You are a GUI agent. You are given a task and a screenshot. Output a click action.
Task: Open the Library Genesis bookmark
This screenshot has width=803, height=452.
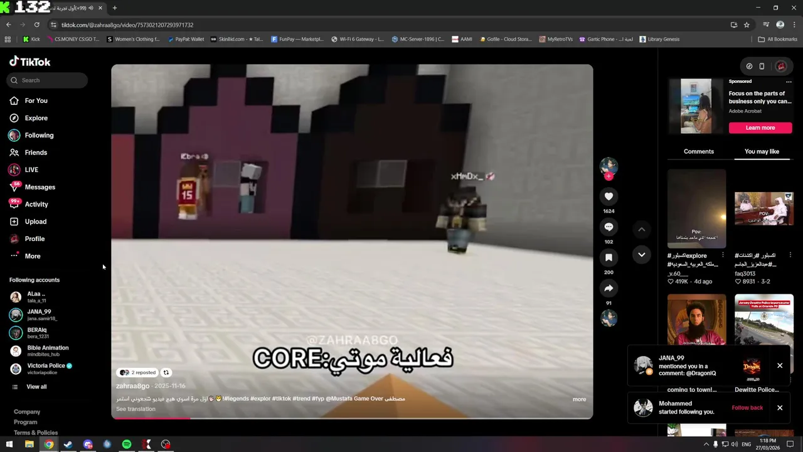[x=659, y=39]
